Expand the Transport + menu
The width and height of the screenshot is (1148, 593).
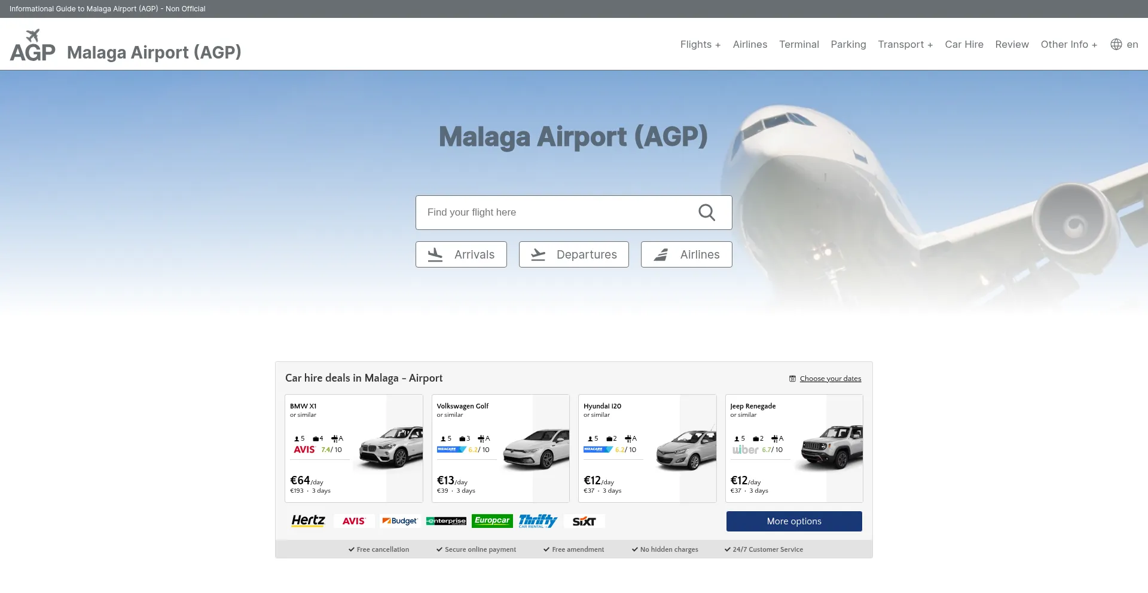coord(905,44)
